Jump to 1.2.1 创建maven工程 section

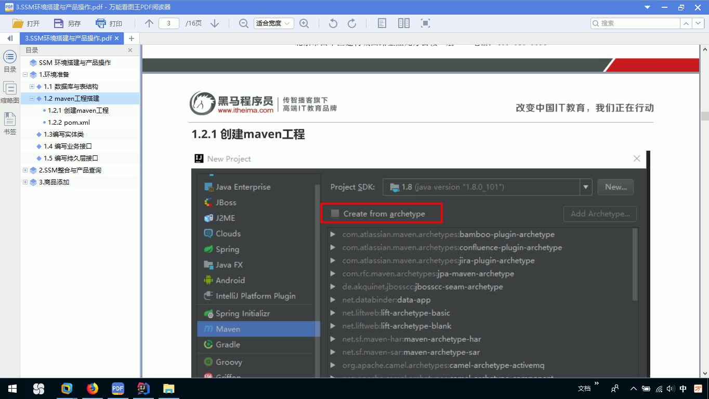78,110
